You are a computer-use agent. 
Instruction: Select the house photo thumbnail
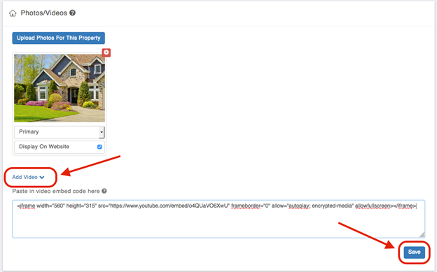pyautogui.click(x=60, y=88)
